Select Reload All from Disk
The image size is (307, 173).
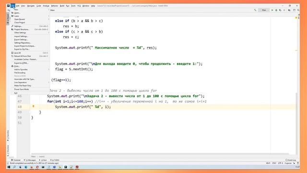tap(30, 56)
